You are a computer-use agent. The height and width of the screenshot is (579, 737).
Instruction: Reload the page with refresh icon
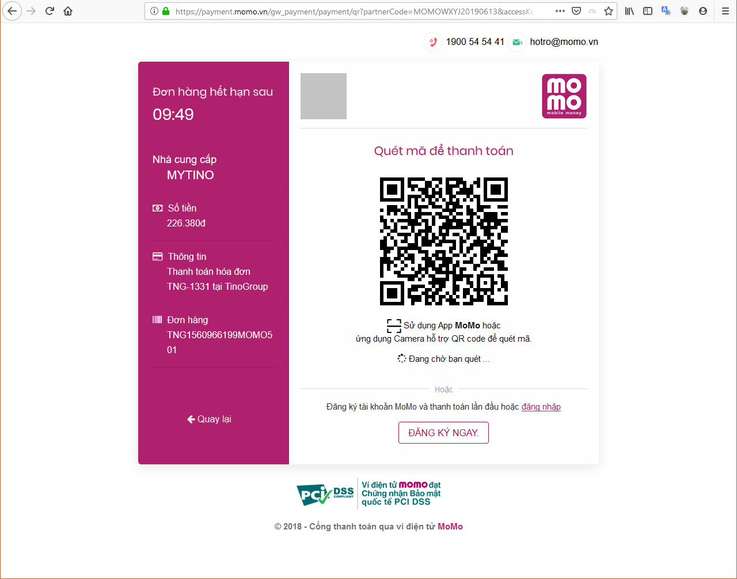50,11
